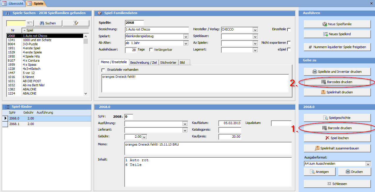Expand the Spieldauer dropdown
The image size is (375, 192).
(x=255, y=36)
